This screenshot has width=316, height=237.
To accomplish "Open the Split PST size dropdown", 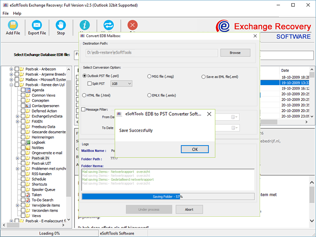I will [x=121, y=84].
